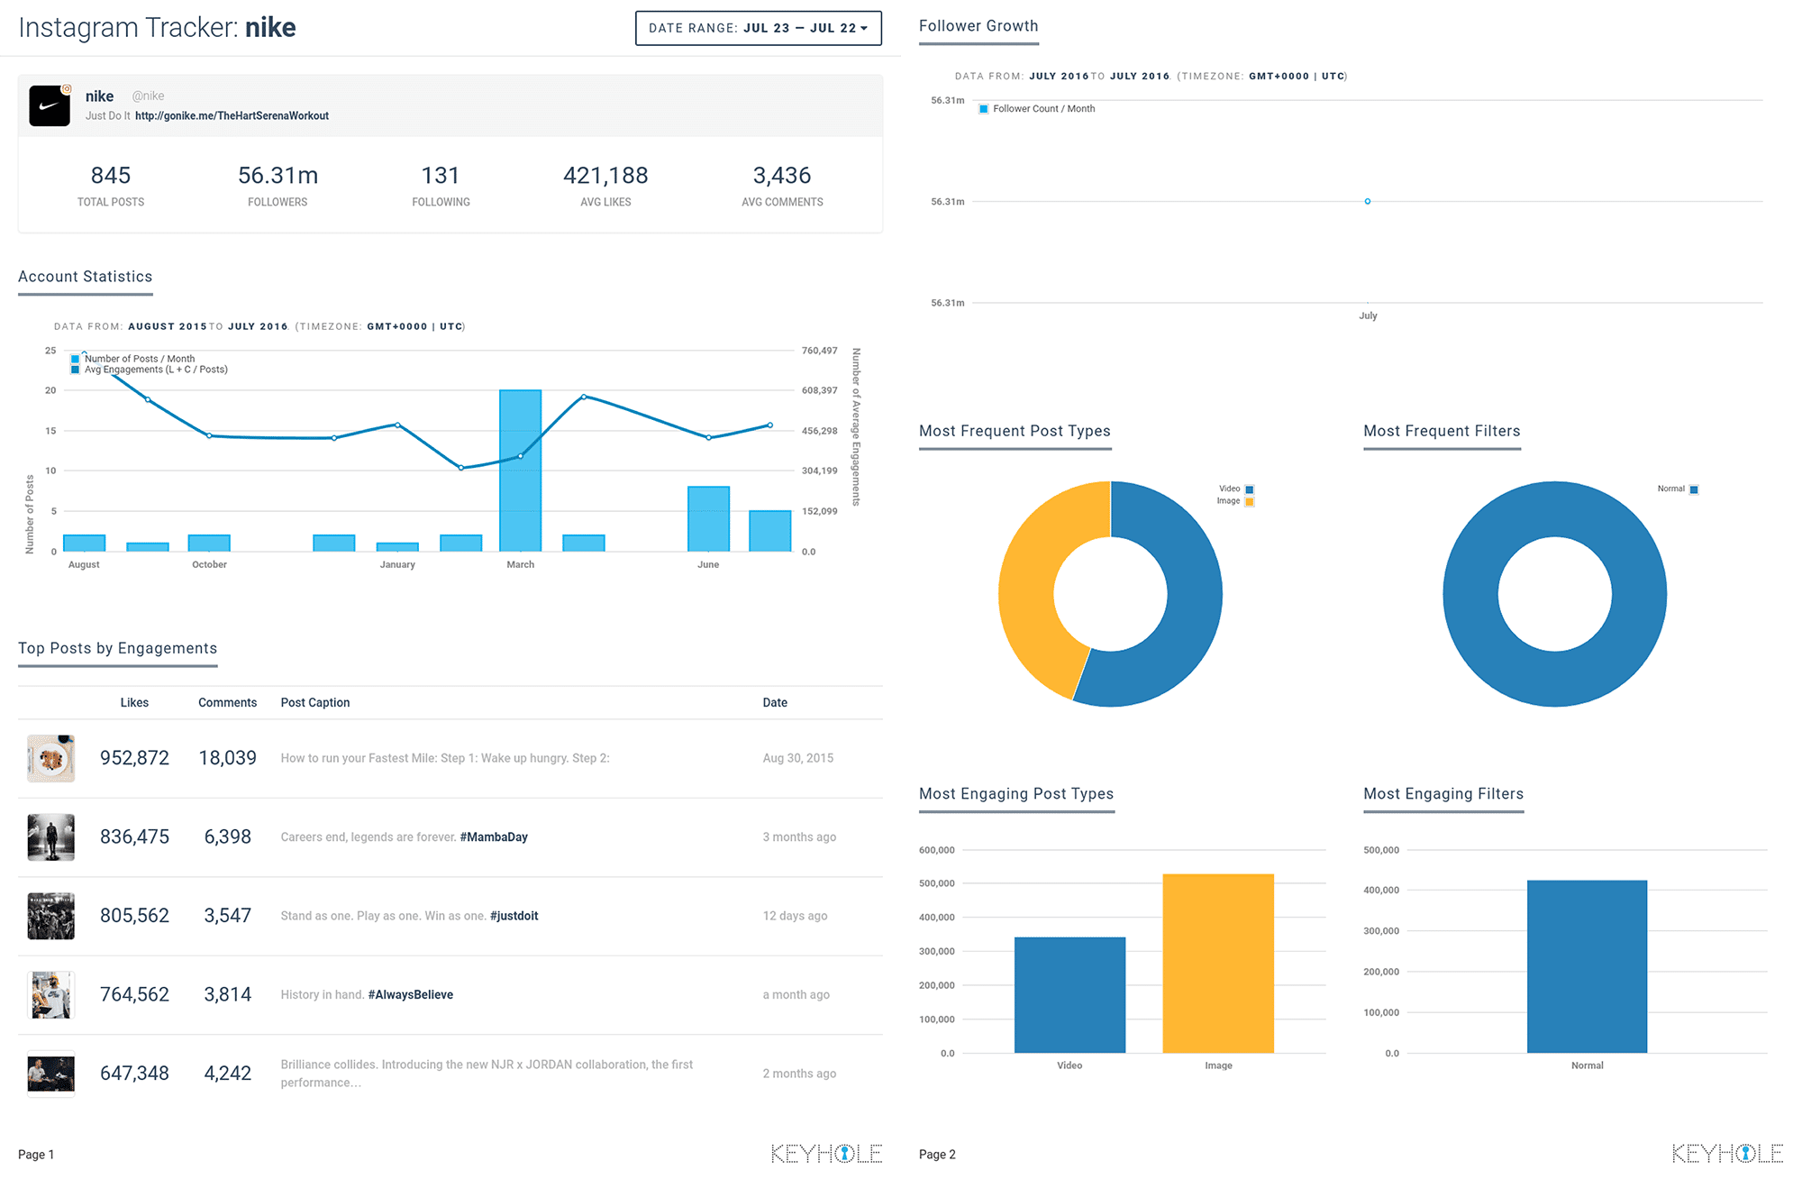Screen dimensions: 1802x1179
Task: Click the Keyhole logo on Page 2
Action: click(1727, 1153)
